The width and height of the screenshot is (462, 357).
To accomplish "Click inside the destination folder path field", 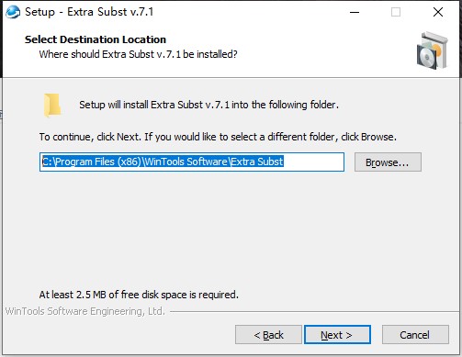I will click(x=192, y=162).
